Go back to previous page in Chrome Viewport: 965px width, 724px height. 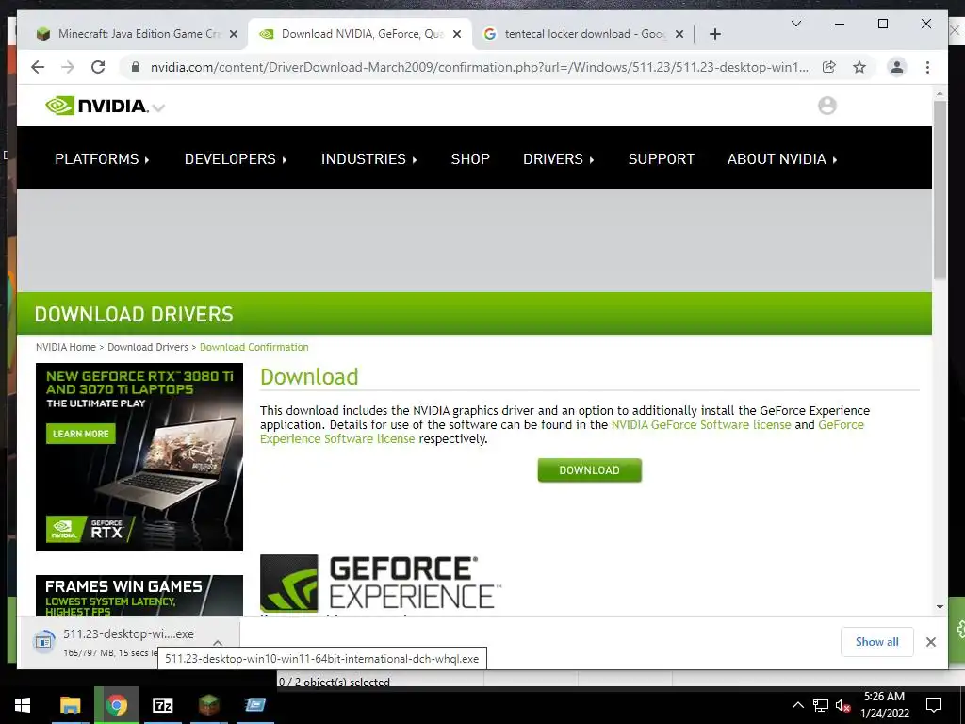(x=38, y=67)
